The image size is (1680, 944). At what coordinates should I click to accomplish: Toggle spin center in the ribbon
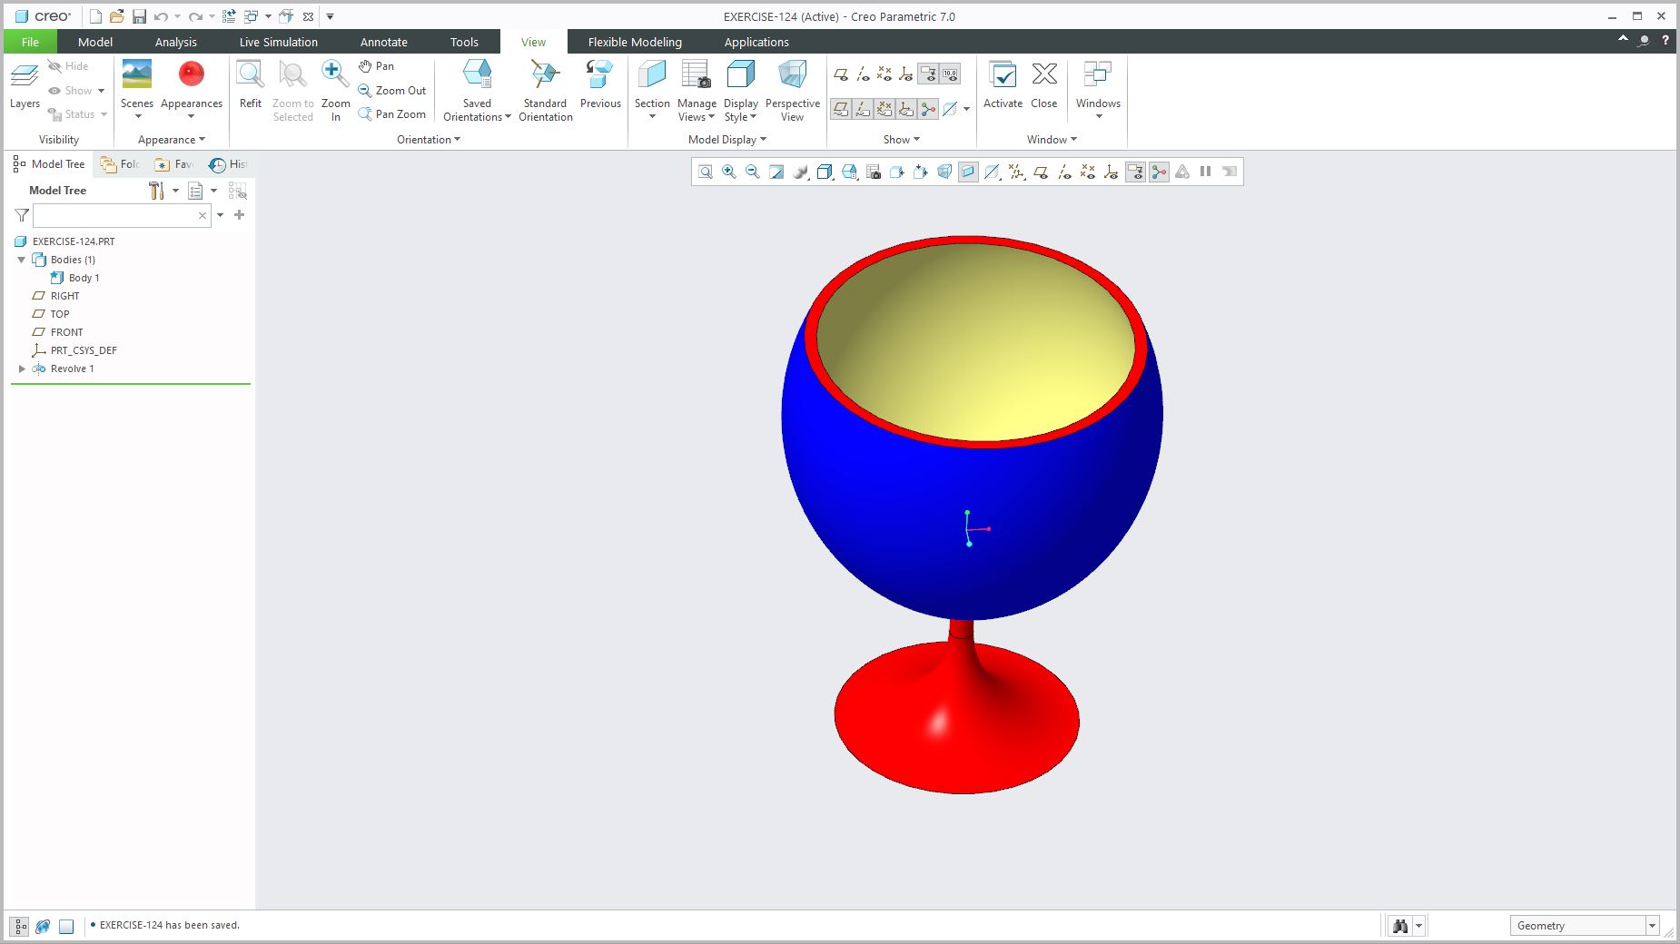(x=928, y=110)
